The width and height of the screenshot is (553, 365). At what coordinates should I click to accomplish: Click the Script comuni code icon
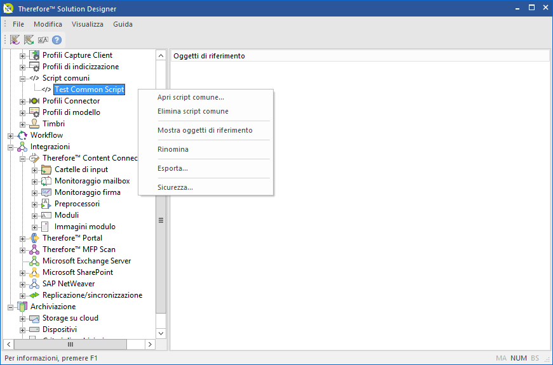point(34,78)
